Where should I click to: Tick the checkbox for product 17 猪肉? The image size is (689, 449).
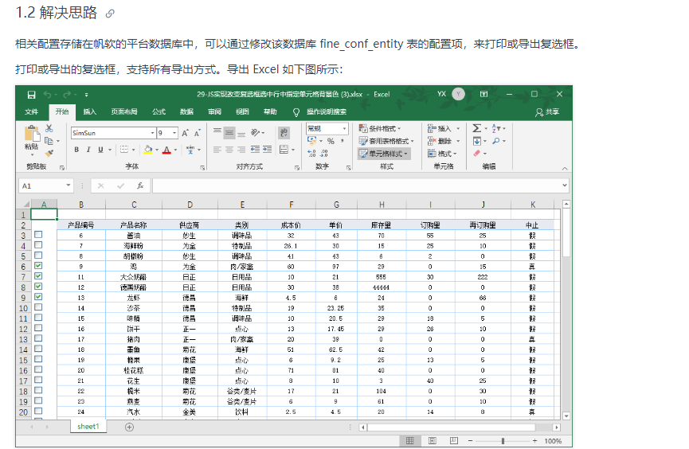[x=38, y=338]
